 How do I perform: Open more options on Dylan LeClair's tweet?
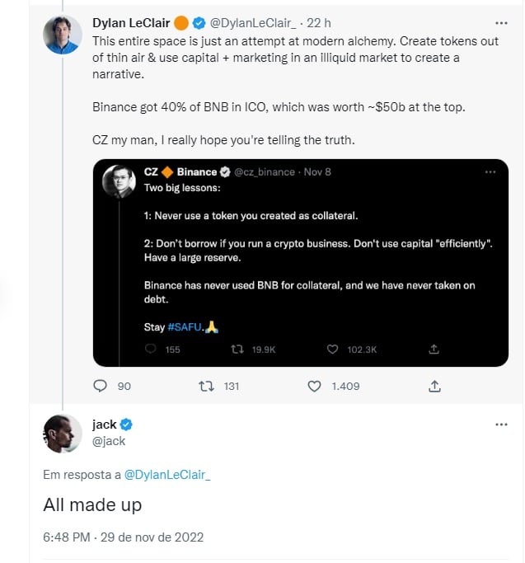501,23
